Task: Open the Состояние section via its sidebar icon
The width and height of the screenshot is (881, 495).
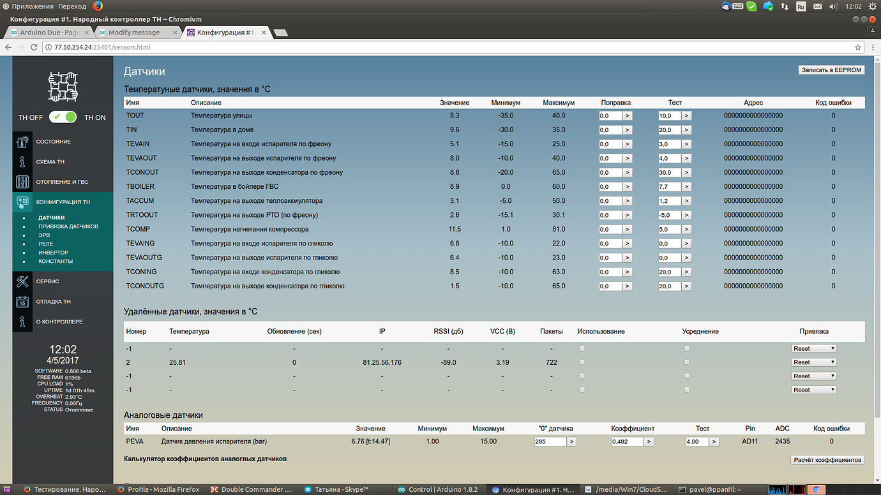Action: coord(22,141)
